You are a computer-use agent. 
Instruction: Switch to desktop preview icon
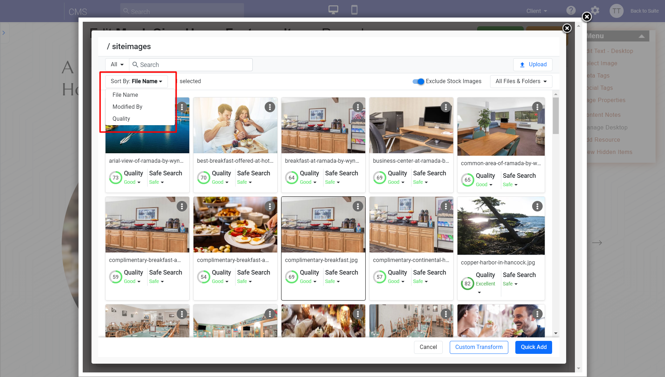(333, 10)
